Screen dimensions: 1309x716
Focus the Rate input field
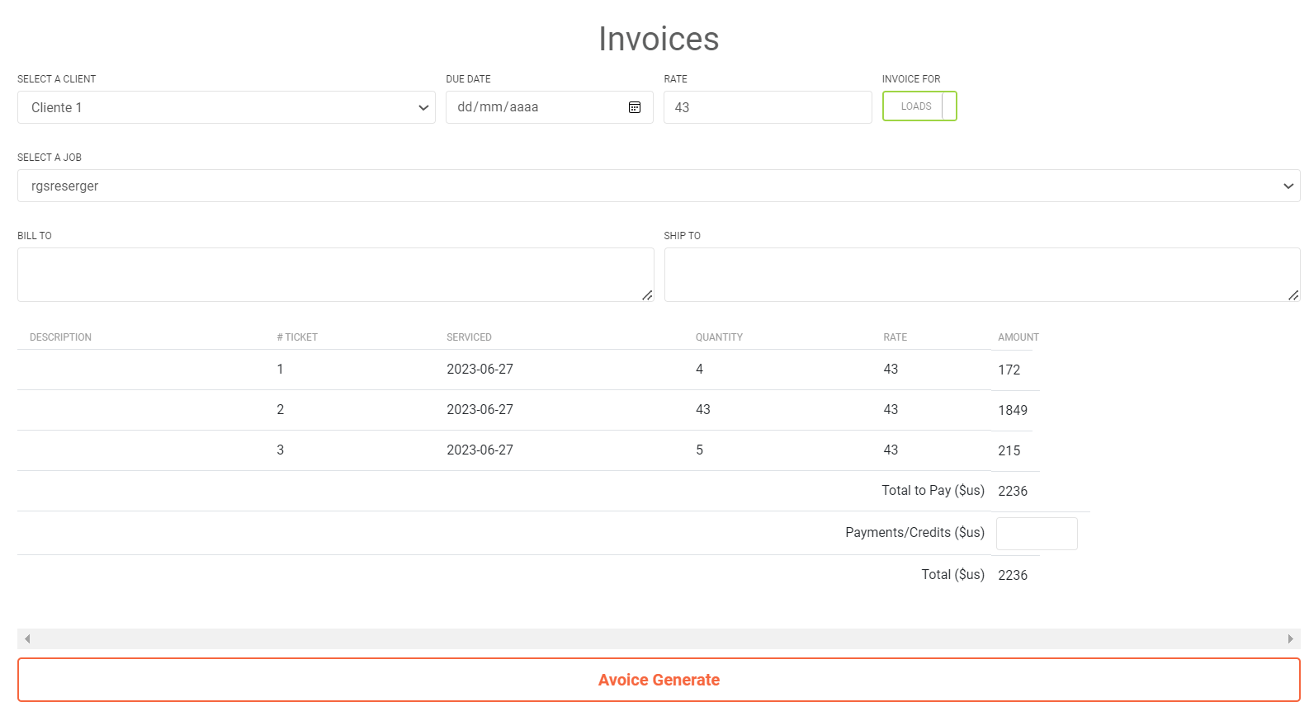pyautogui.click(x=768, y=107)
